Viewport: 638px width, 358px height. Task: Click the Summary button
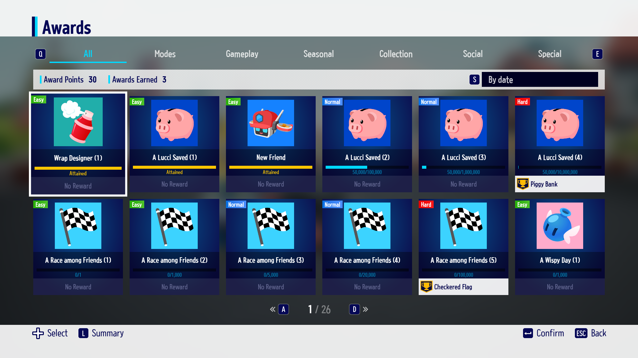pos(107,333)
